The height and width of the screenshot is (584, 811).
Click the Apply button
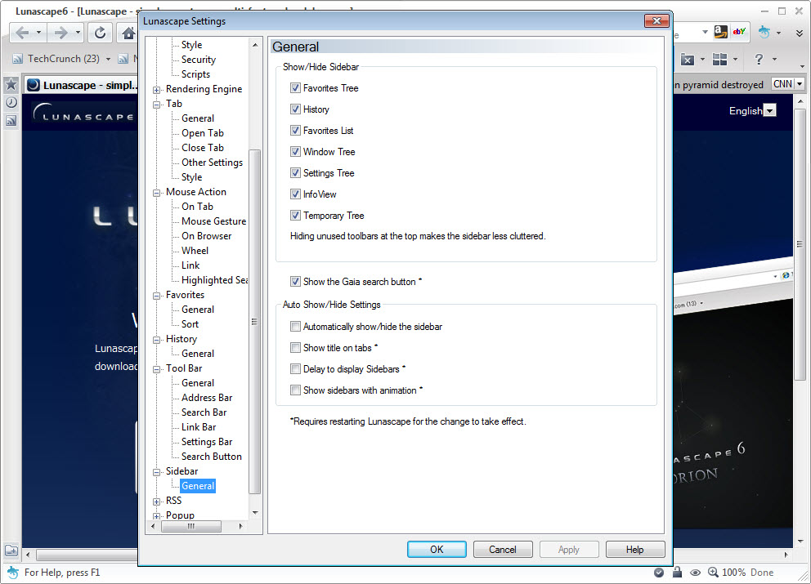pos(569,550)
